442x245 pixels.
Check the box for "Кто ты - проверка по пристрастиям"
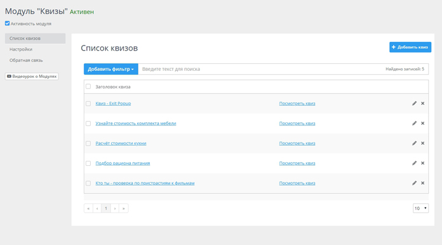pyautogui.click(x=88, y=184)
